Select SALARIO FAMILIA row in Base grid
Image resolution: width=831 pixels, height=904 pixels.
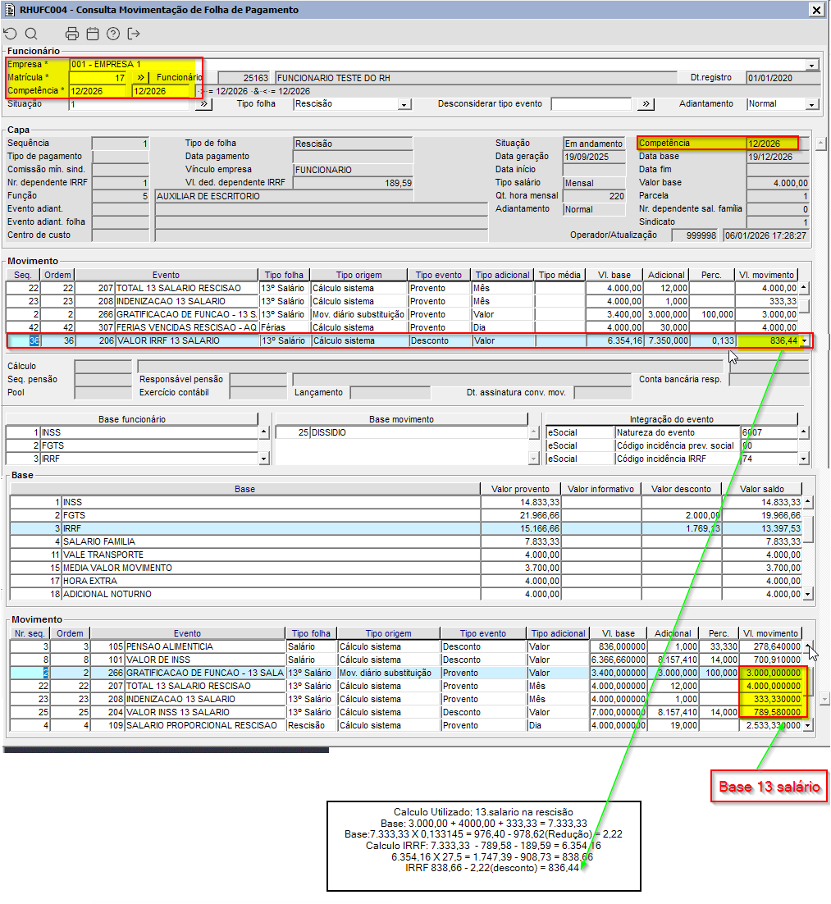click(406, 541)
